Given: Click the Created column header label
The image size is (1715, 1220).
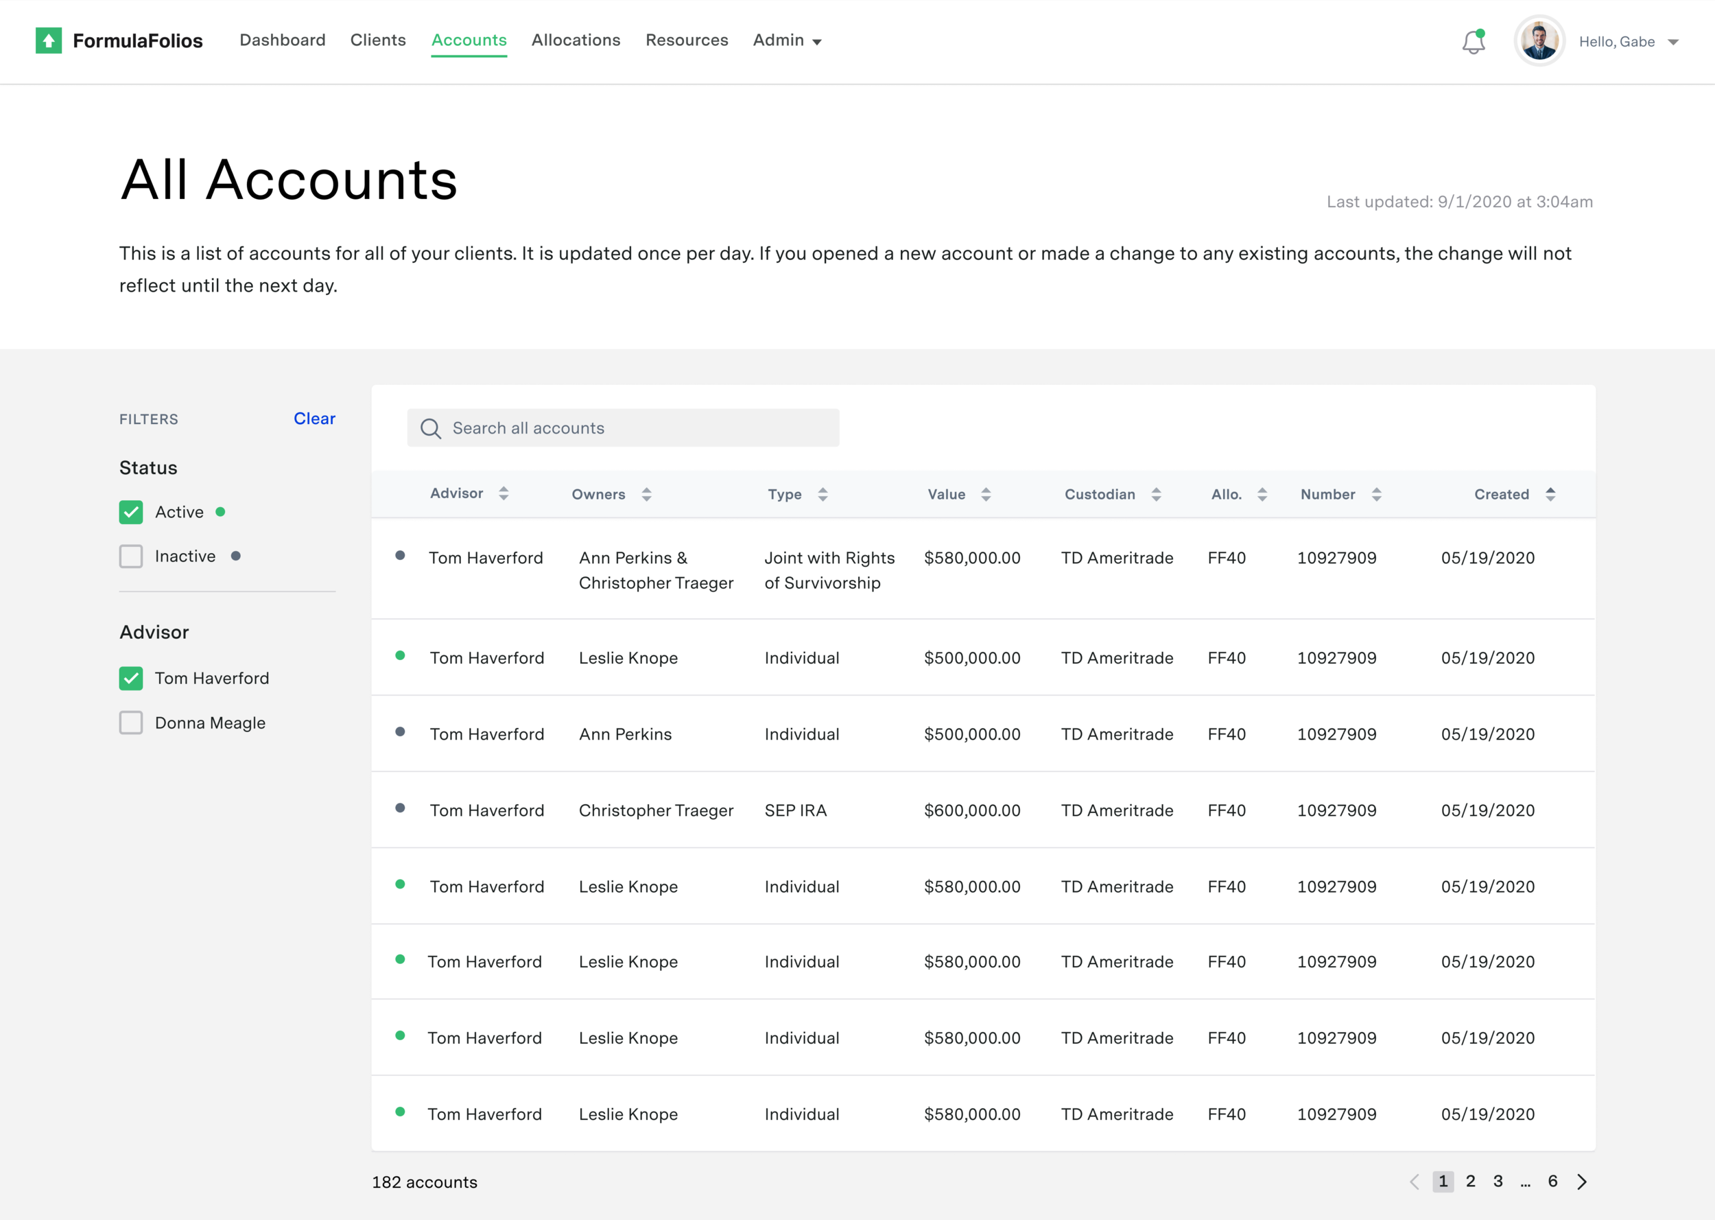Looking at the screenshot, I should [x=1501, y=494].
